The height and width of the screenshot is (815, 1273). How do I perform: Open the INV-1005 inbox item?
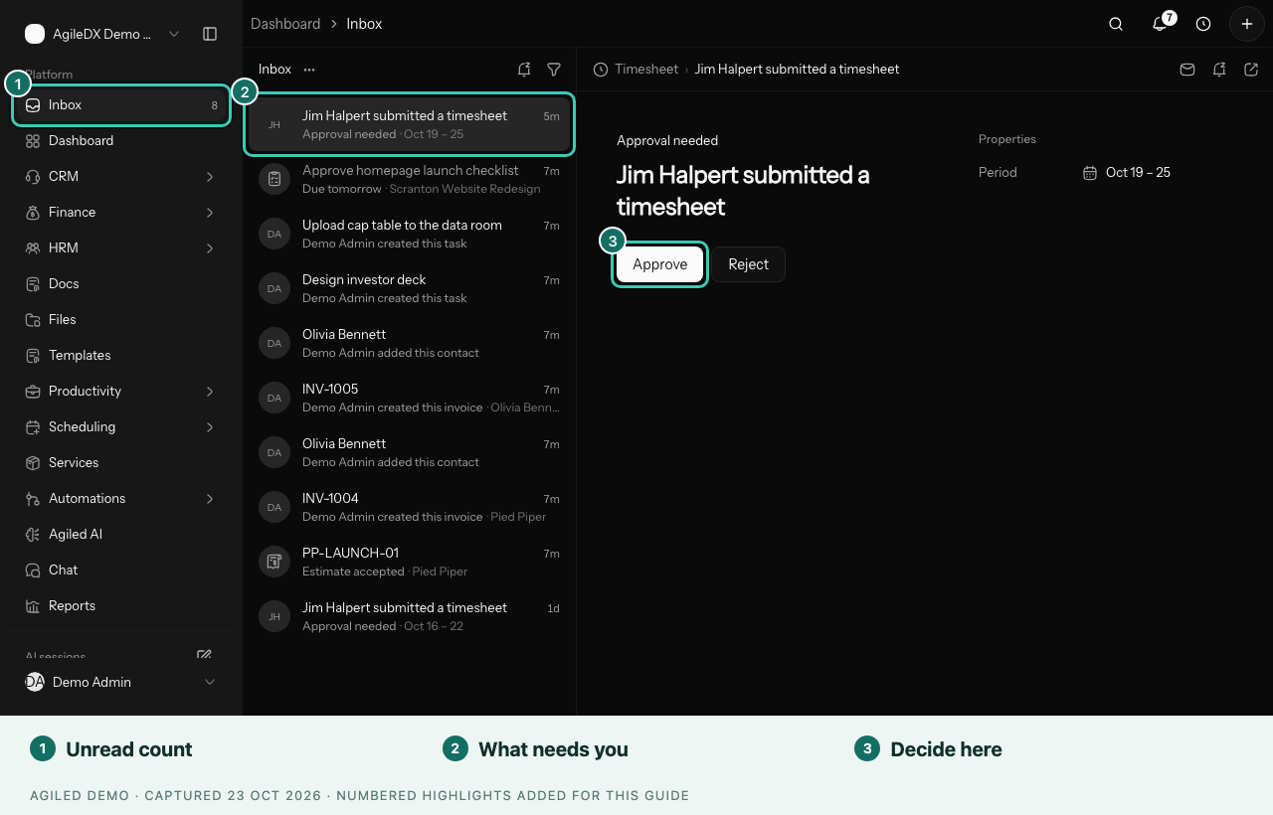[410, 398]
